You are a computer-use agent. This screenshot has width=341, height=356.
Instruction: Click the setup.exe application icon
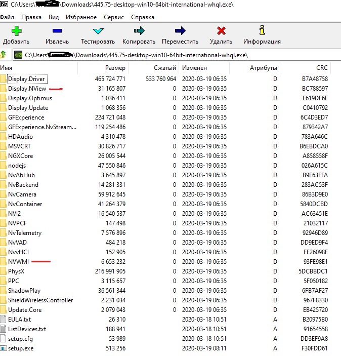point(4,348)
